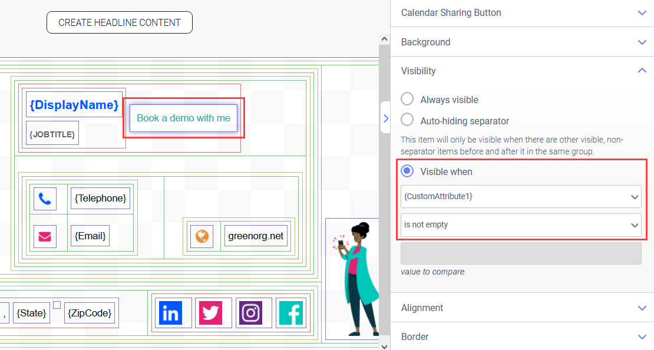
Task: Select the Always visible option
Action: [x=407, y=100]
